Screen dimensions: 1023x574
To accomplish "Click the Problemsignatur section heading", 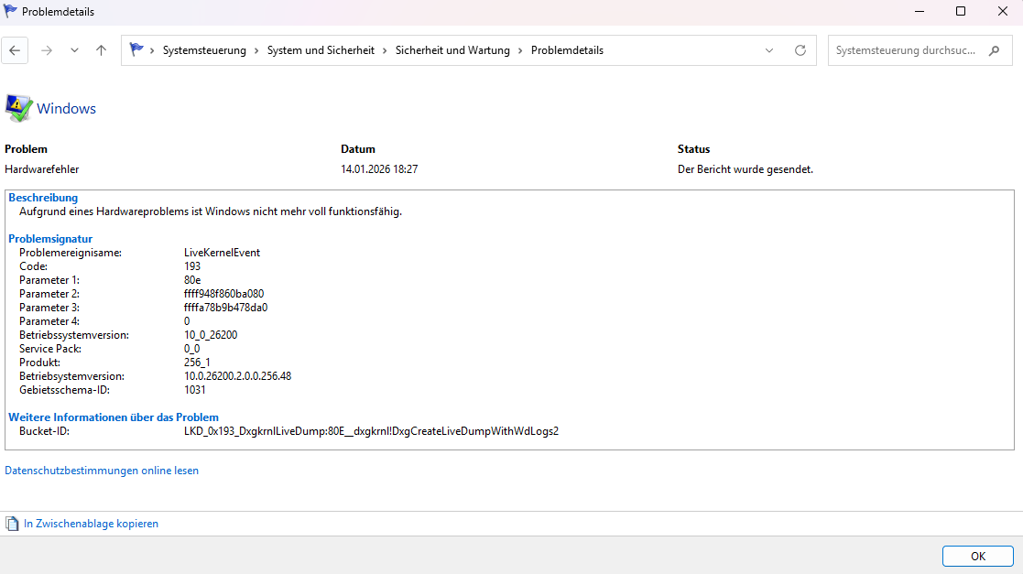I will [x=50, y=239].
